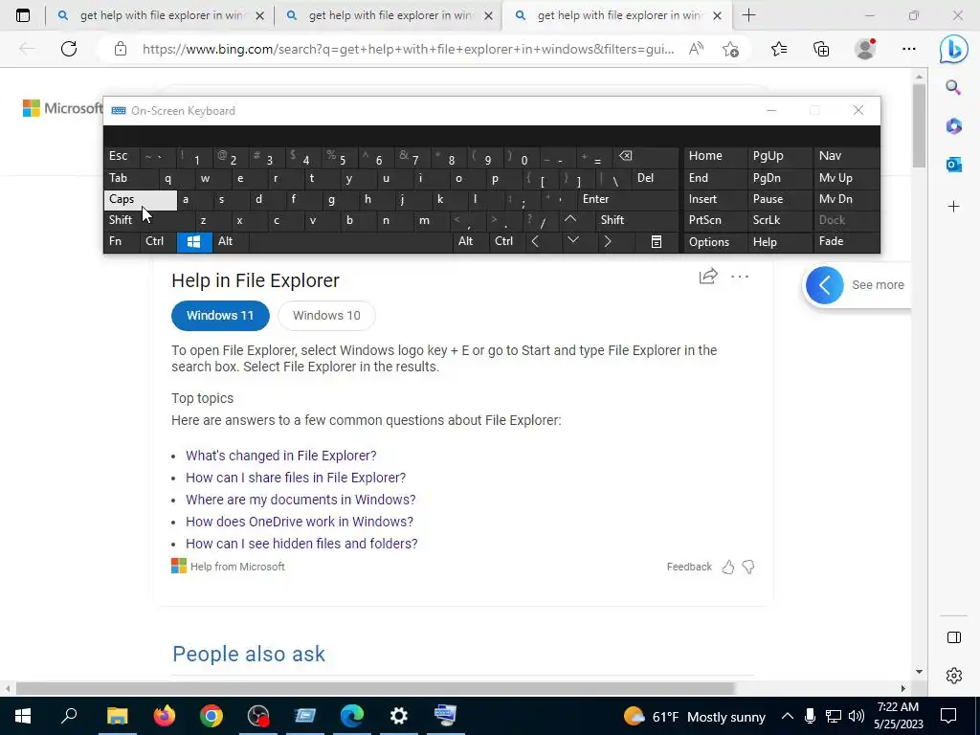Image resolution: width=980 pixels, height=735 pixels.
Task: Add this page to favorites
Action: click(730, 49)
